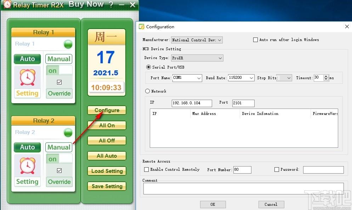This screenshot has height=210, width=352.
Task: Switch the Relay 1 on toggle
Action: (59, 71)
